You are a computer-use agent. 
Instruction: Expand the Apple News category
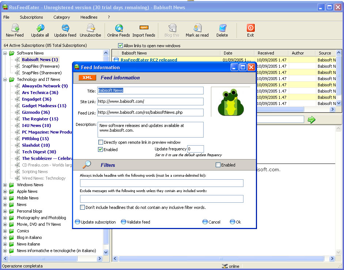(5, 191)
